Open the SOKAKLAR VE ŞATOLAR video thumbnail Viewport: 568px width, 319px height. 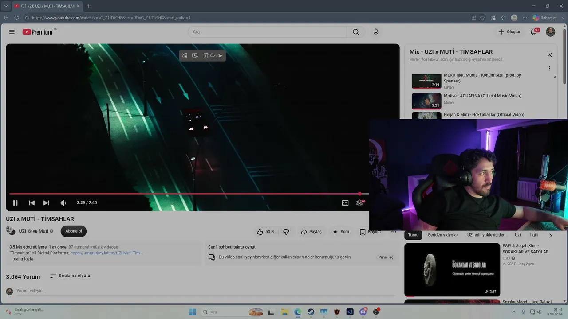click(452, 269)
